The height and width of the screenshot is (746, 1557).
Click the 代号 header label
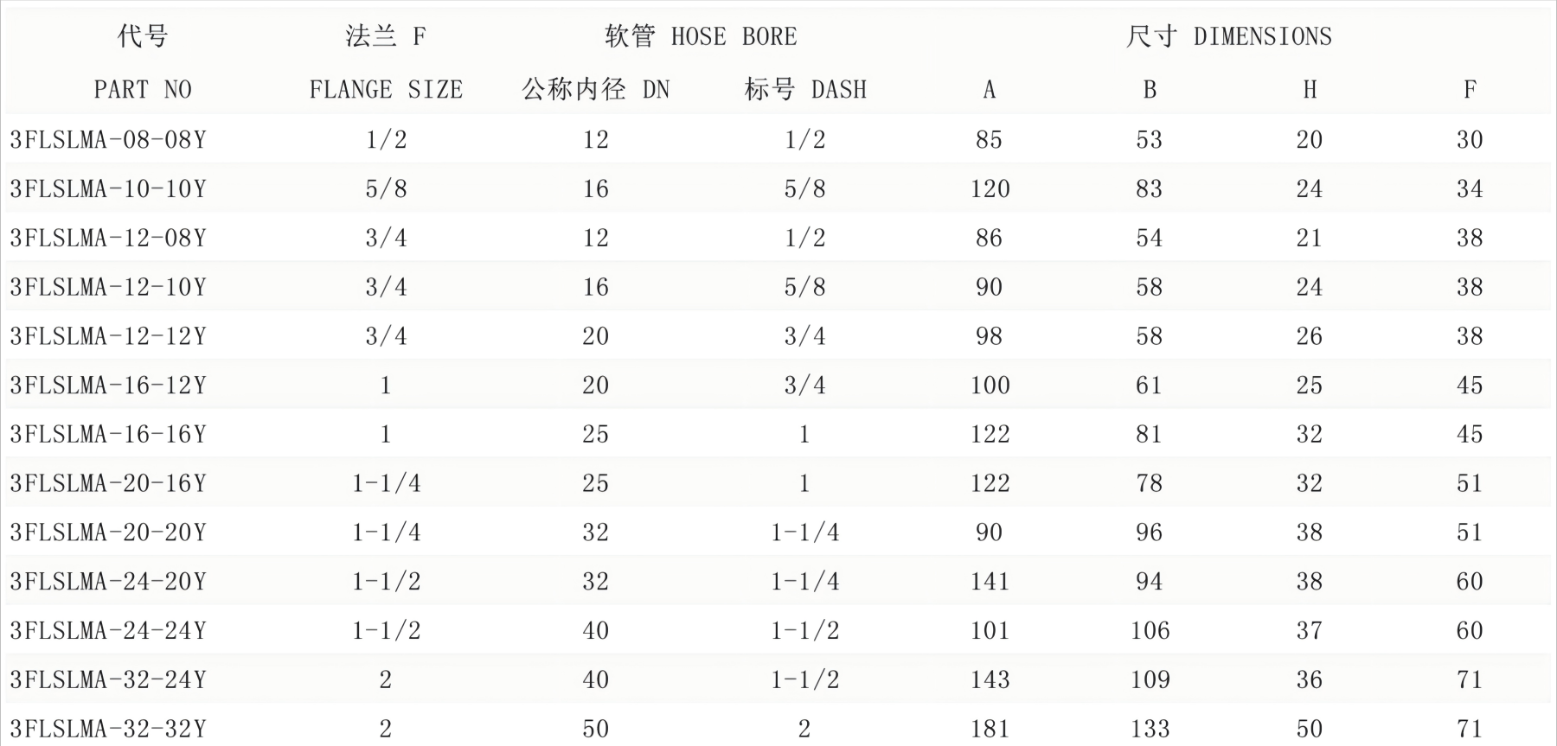[143, 36]
